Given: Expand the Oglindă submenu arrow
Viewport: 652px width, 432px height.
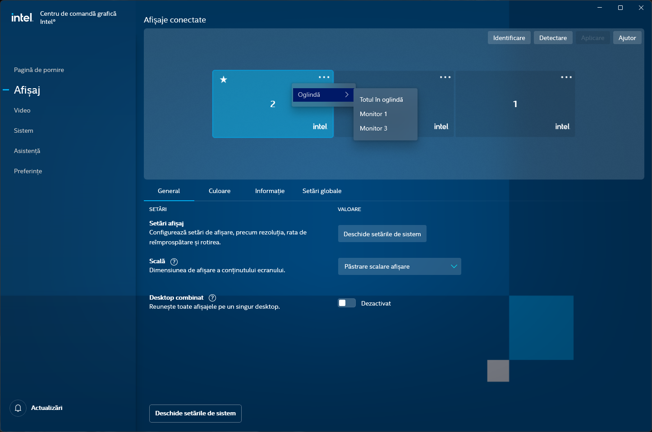Looking at the screenshot, I should (347, 94).
